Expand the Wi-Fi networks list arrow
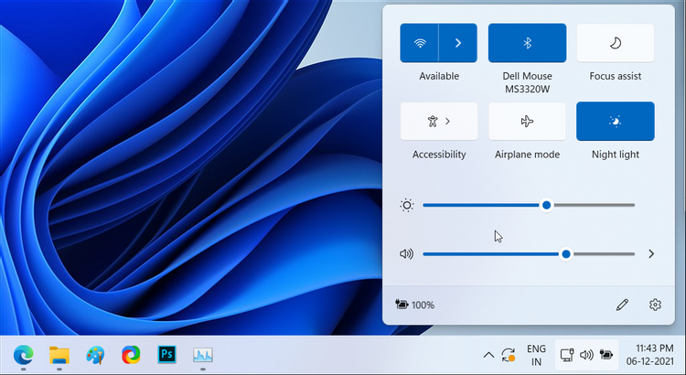 coord(458,43)
